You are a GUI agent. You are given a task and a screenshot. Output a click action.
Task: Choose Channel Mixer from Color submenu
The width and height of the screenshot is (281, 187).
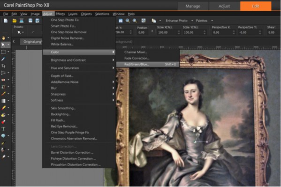pyautogui.click(x=148, y=52)
